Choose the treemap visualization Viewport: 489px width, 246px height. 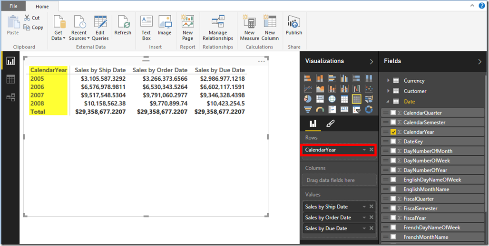pyautogui.click(x=320, y=99)
